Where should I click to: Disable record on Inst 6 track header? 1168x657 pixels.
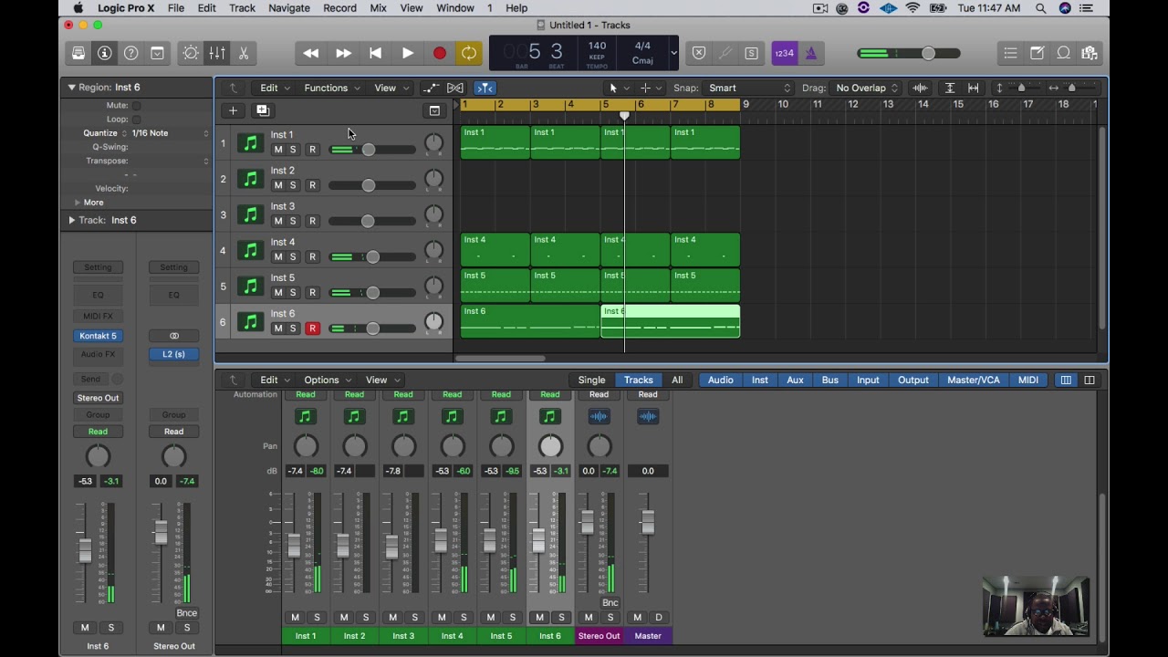[312, 328]
